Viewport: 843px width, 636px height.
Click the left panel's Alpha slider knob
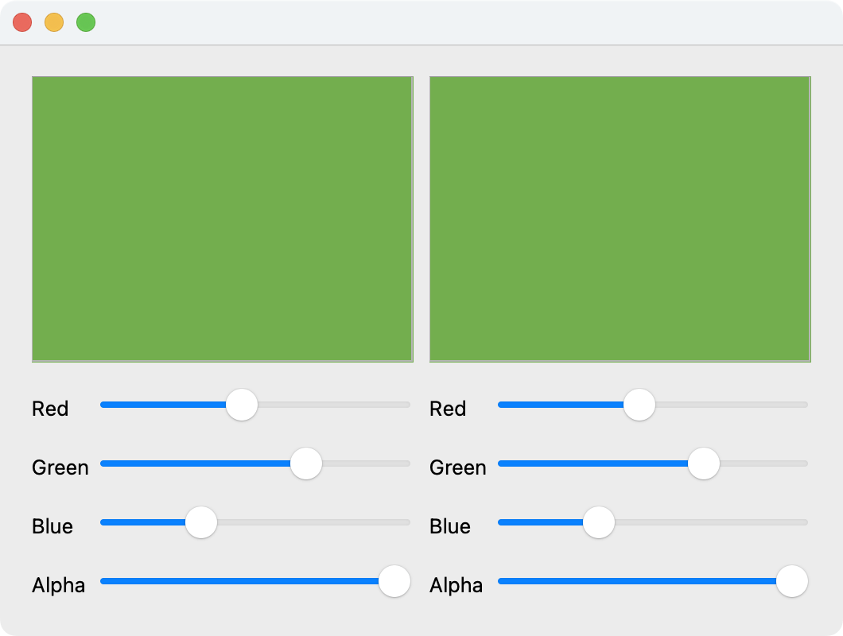[x=394, y=581]
